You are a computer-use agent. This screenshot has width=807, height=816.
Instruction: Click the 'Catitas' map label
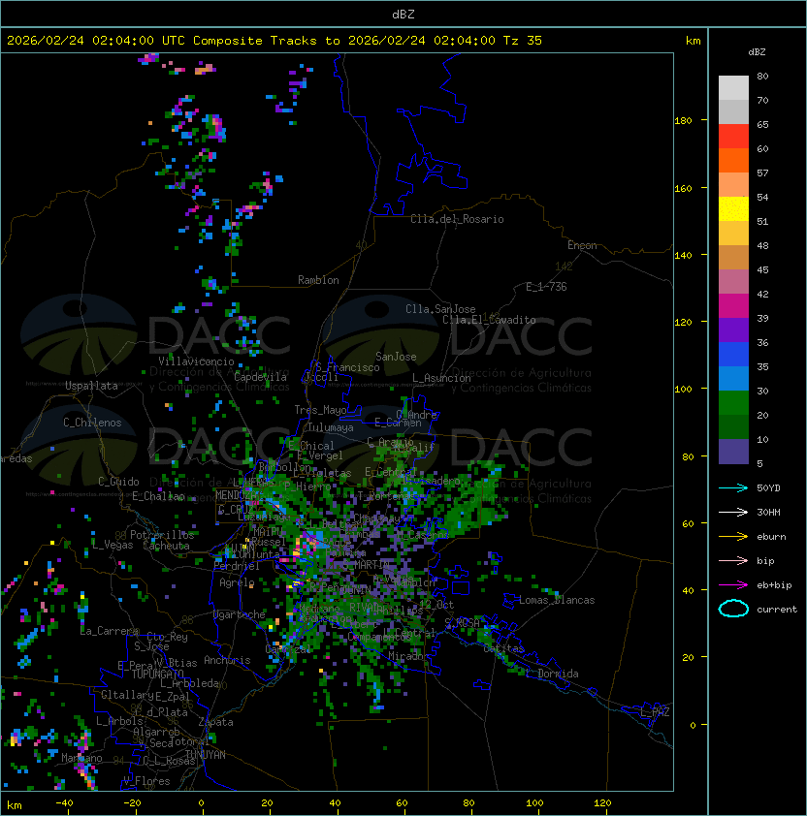[x=503, y=649]
